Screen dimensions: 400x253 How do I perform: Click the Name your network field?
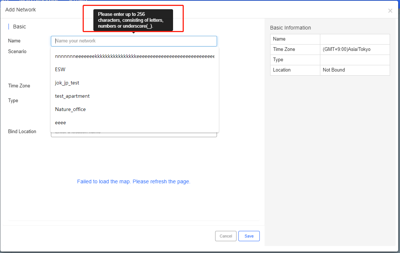tap(134, 41)
